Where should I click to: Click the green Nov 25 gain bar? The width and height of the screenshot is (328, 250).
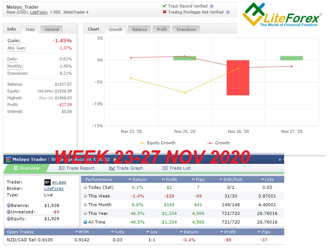coord(185,58)
